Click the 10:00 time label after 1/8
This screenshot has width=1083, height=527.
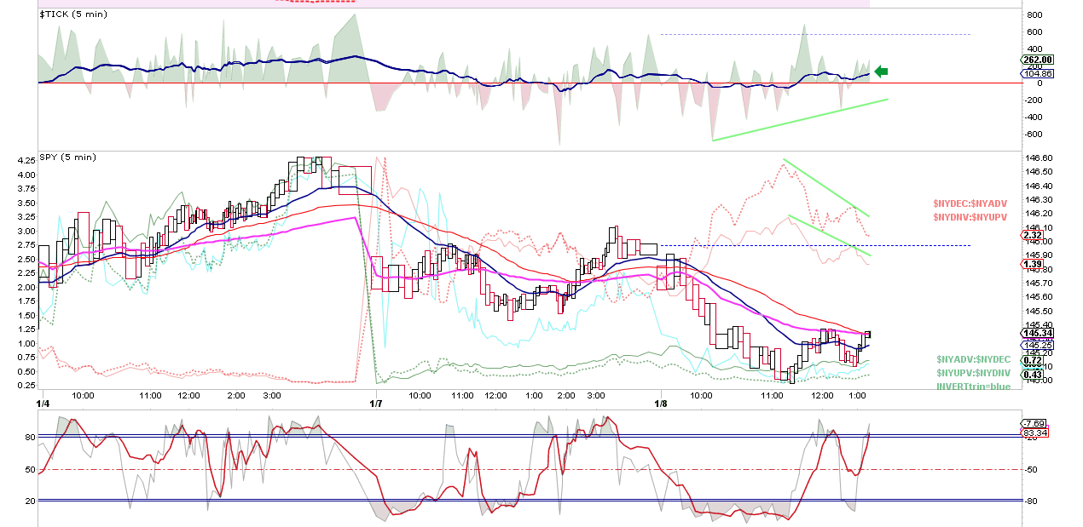click(700, 396)
